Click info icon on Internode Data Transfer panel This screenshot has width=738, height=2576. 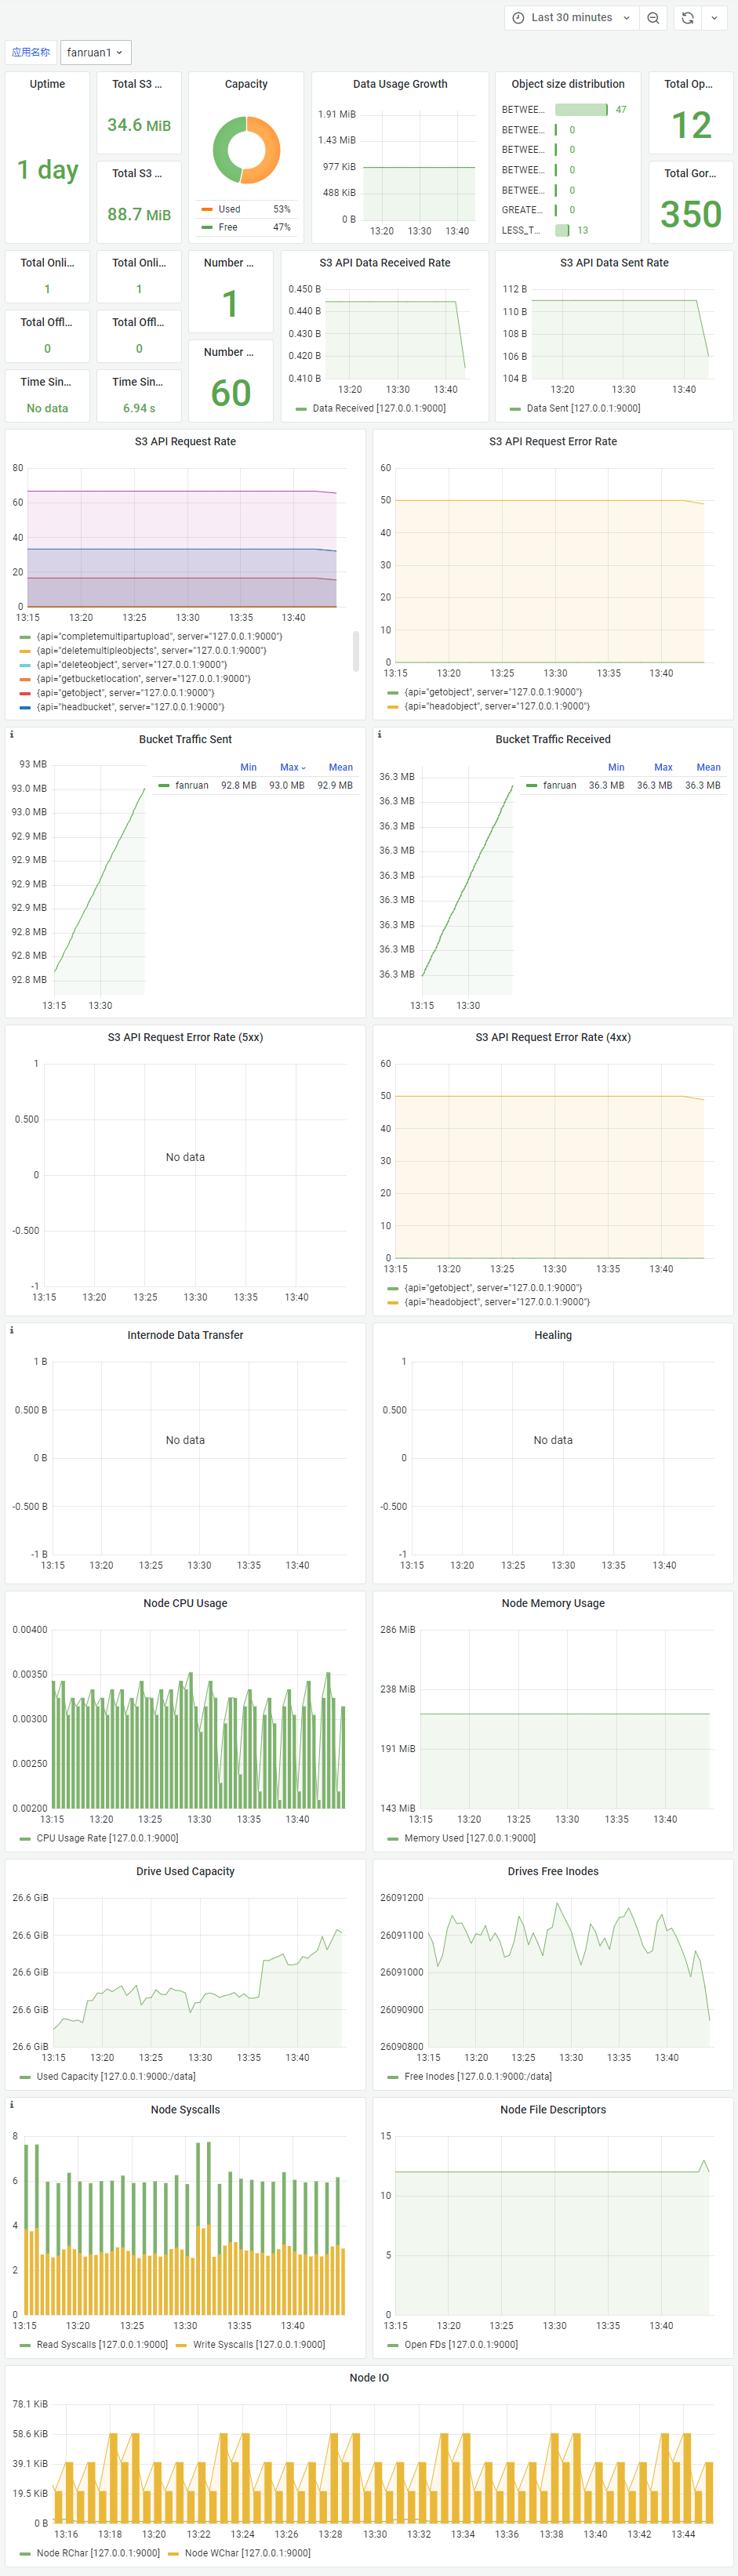12,1330
